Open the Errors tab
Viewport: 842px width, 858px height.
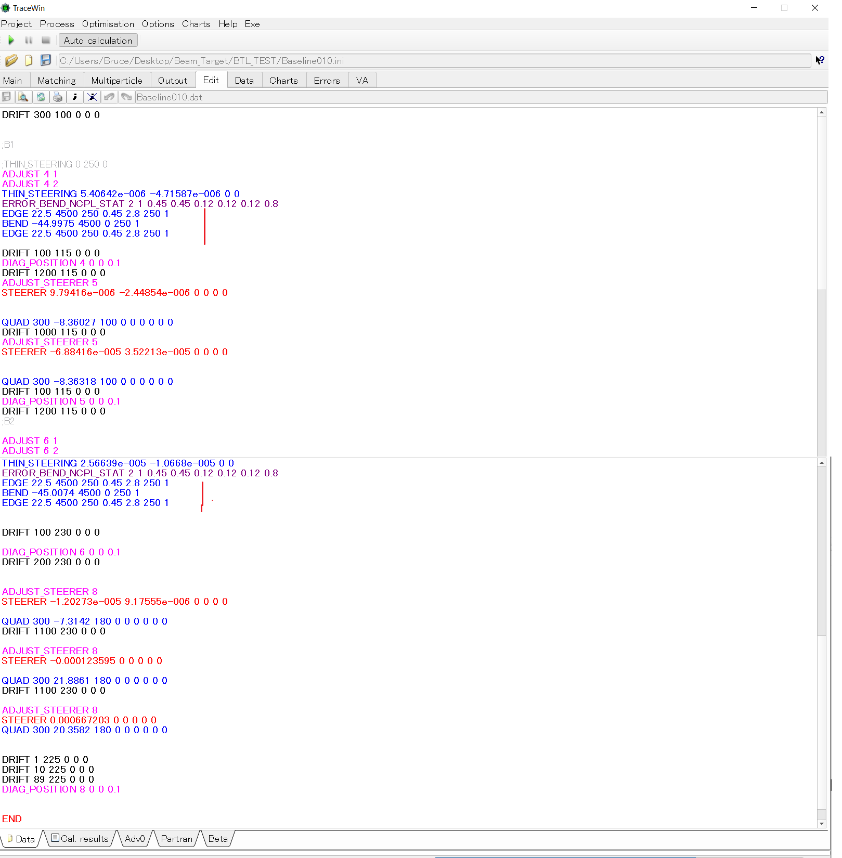pyautogui.click(x=327, y=81)
